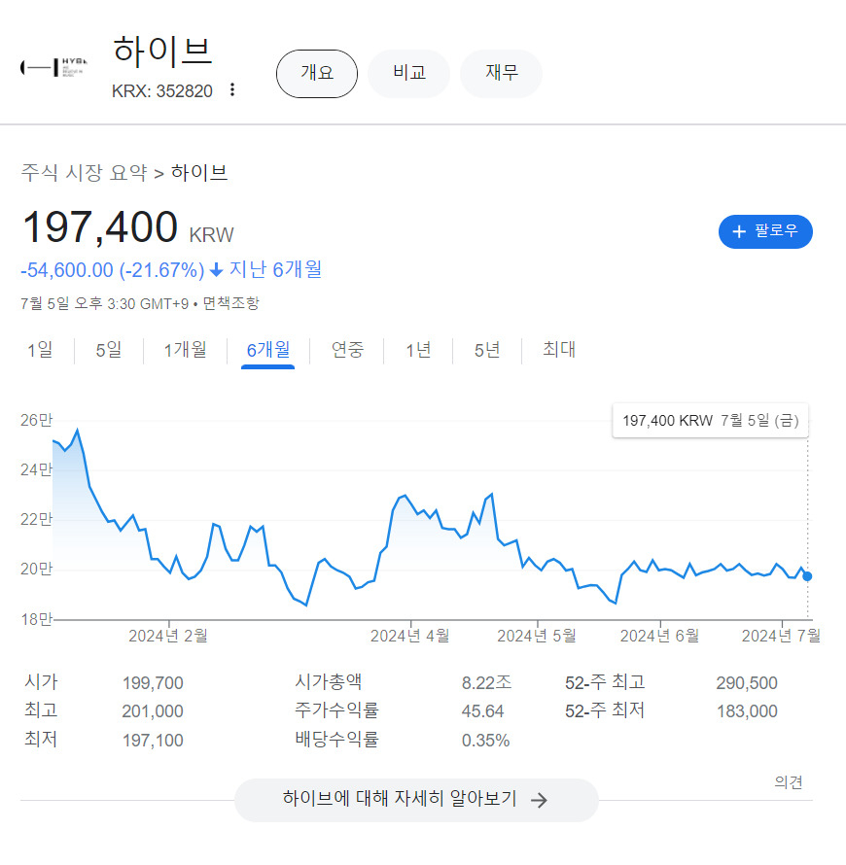Switch chart to 최대 range

559,350
